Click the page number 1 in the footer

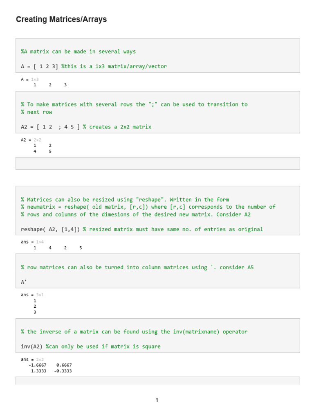click(x=157, y=400)
